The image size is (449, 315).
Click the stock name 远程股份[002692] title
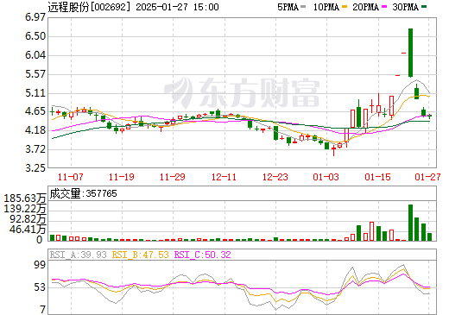tap(89, 7)
